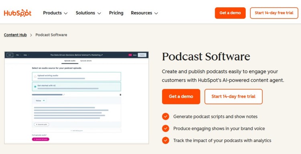Click text 'Produce engaging shows in your brand voice'
This screenshot has width=301, height=154.
(219, 128)
